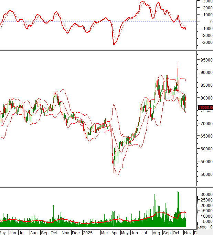Viewport: 213px width, 235px height.
Task: Click the 85000 price axis label
Action: click(205, 85)
